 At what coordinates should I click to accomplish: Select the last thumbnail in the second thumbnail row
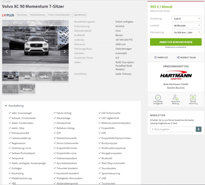pos(27,89)
